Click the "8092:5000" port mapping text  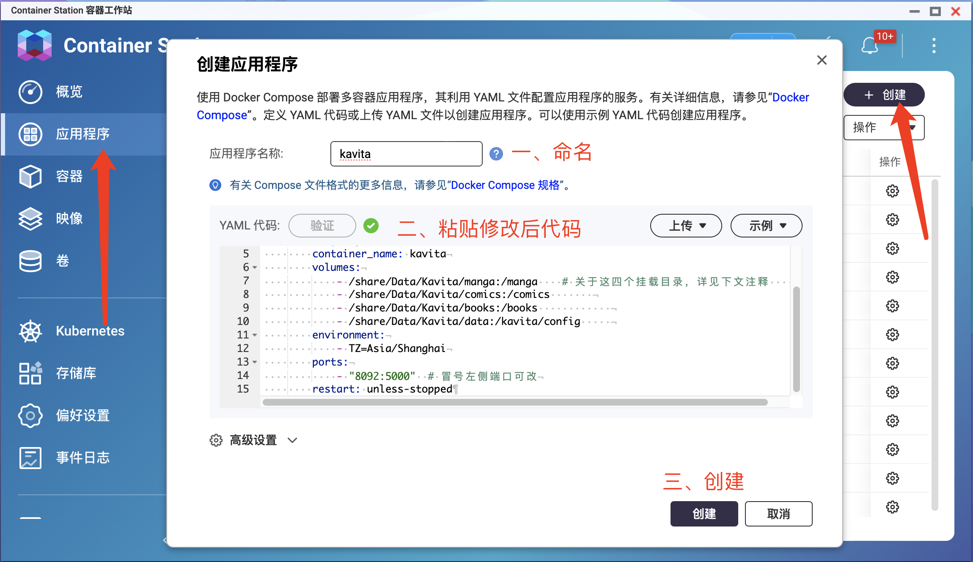tap(382, 376)
